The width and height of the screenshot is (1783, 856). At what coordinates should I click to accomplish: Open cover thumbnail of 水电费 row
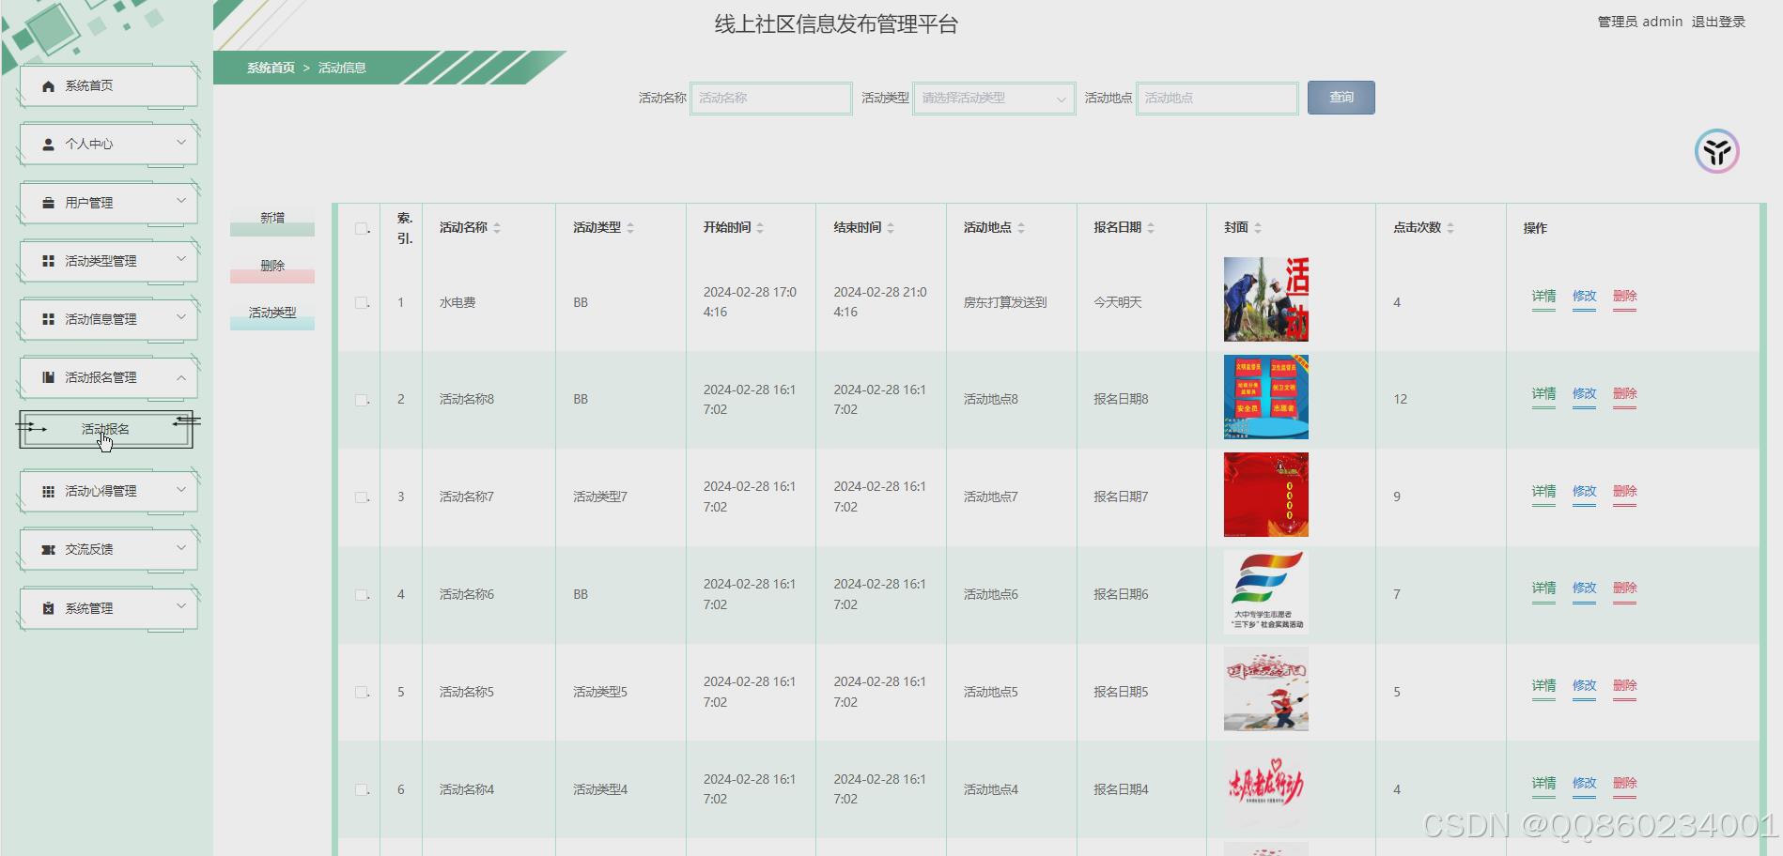click(x=1266, y=299)
